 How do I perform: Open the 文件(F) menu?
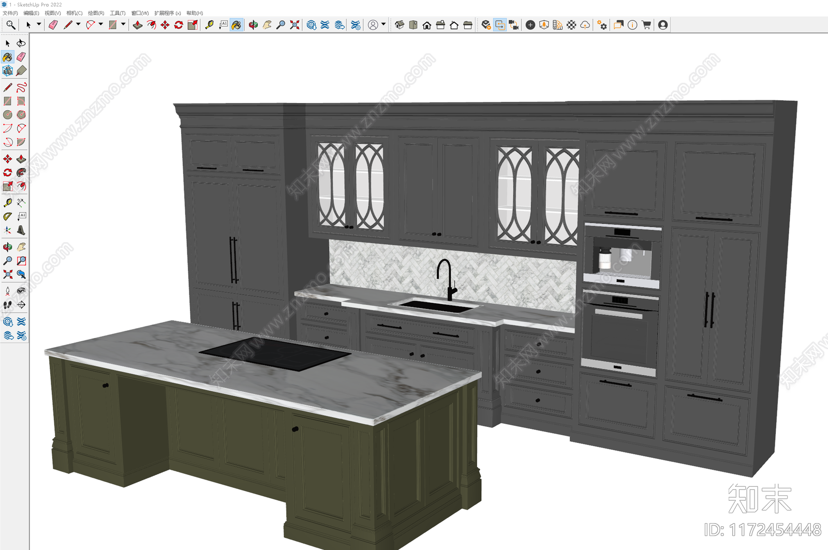point(10,13)
